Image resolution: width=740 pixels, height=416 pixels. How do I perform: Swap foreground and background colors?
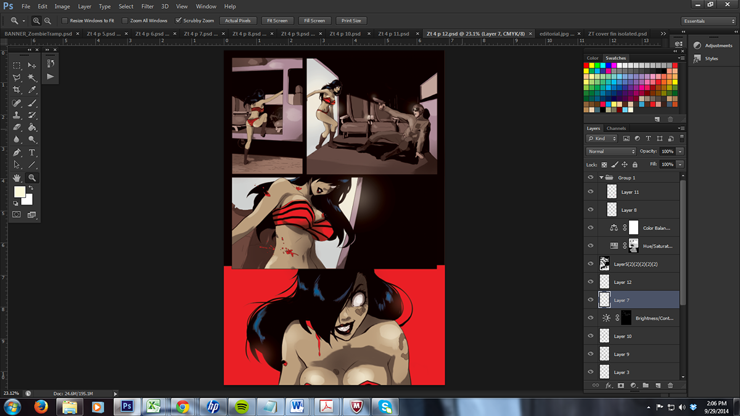[x=30, y=189]
